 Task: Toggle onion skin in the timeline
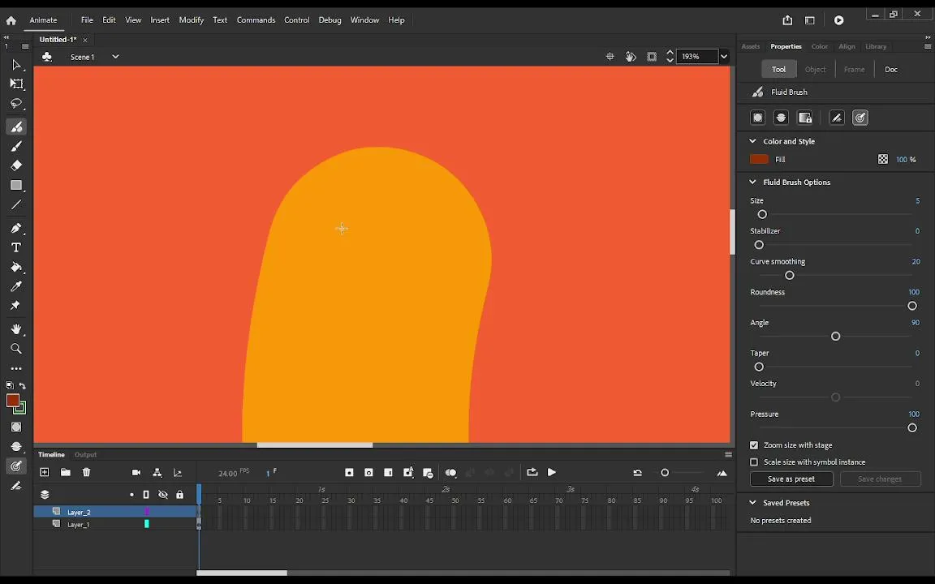point(450,473)
